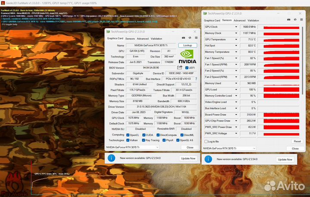Image resolution: width=310 pixels, height=197 pixels.
Task: Click the refresh icon in Sensors window
Action: click(x=295, y=19)
